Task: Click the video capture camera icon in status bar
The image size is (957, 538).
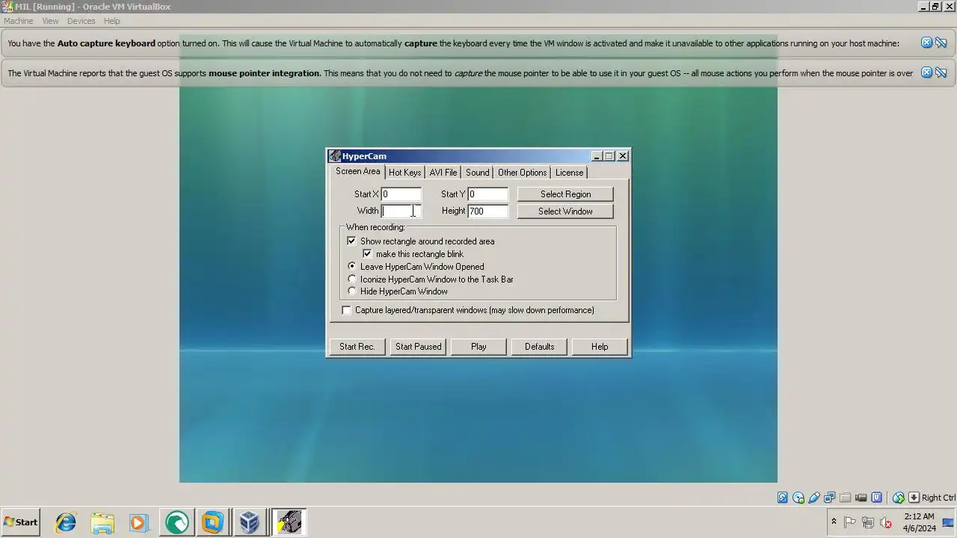Action: pyautogui.click(x=861, y=498)
